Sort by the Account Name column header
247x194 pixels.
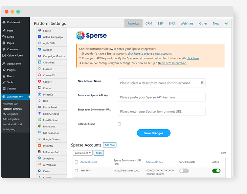(89, 162)
